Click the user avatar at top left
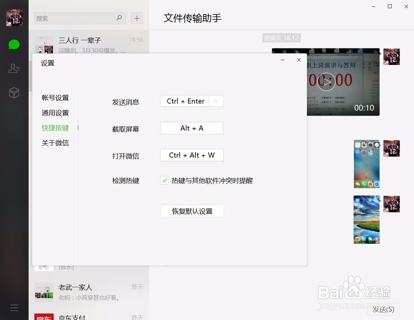 (14, 17)
